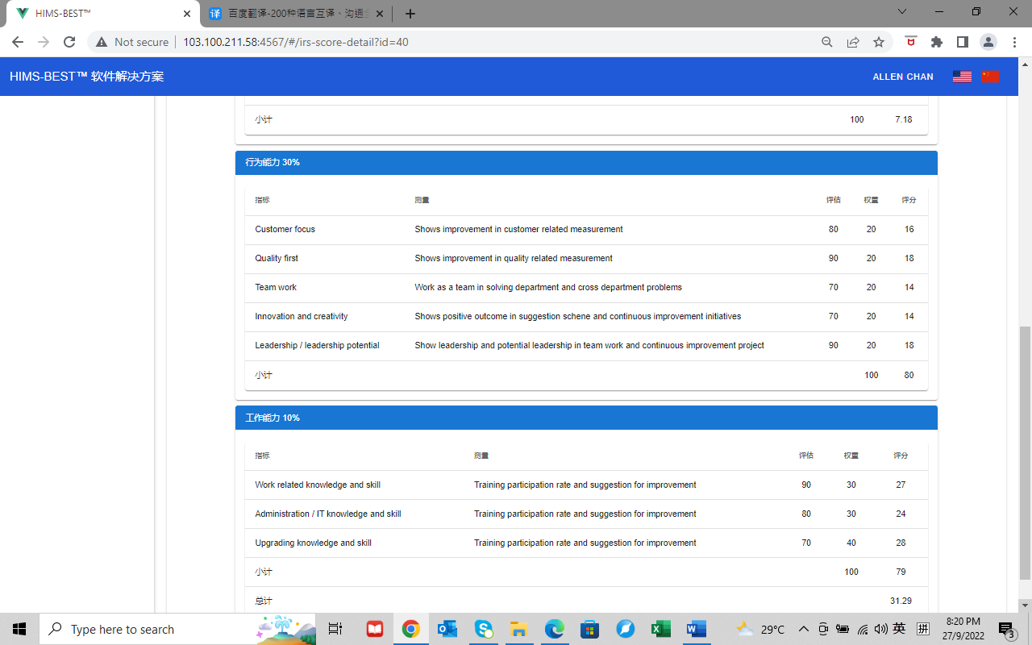Show hidden system tray icons
Screen dimensions: 1032x645
click(803, 629)
